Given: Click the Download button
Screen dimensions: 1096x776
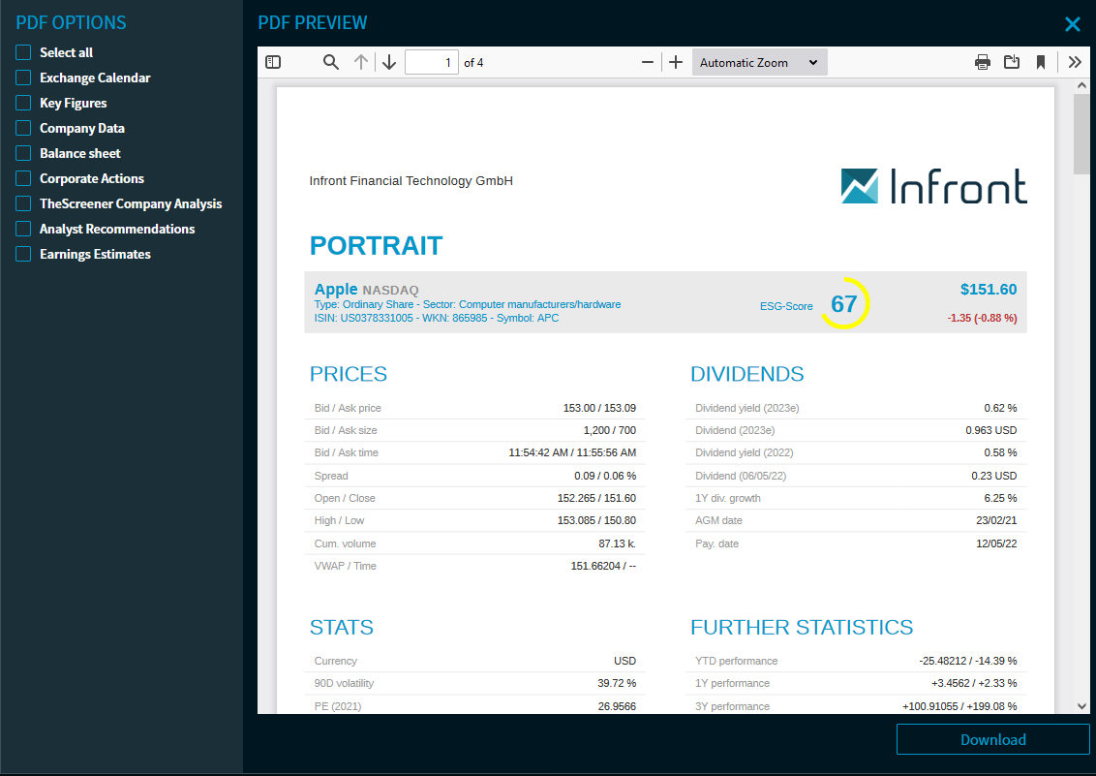Looking at the screenshot, I should (992, 739).
